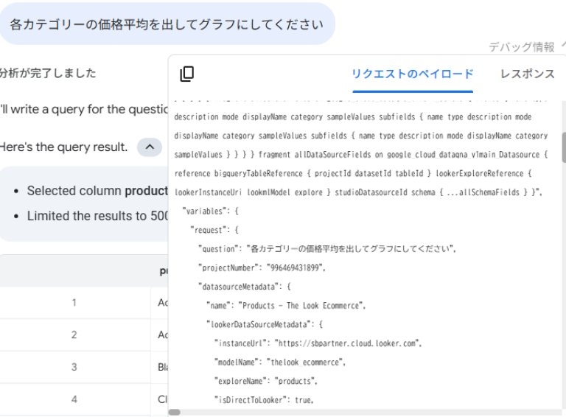Click the デバッグ情報 link
Screen dimensions: 566x417
pos(521,47)
